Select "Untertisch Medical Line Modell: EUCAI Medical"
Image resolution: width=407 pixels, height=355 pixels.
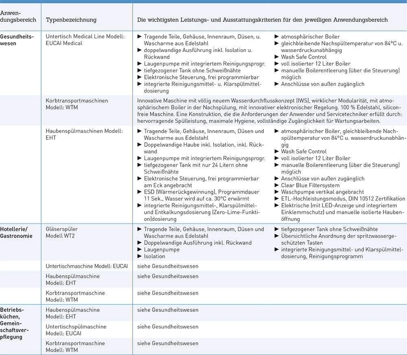point(85,40)
